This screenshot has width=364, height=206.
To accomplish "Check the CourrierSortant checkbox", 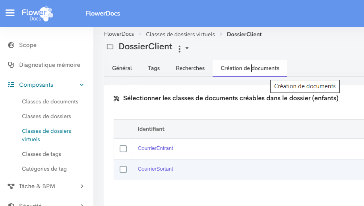I will pos(123,169).
